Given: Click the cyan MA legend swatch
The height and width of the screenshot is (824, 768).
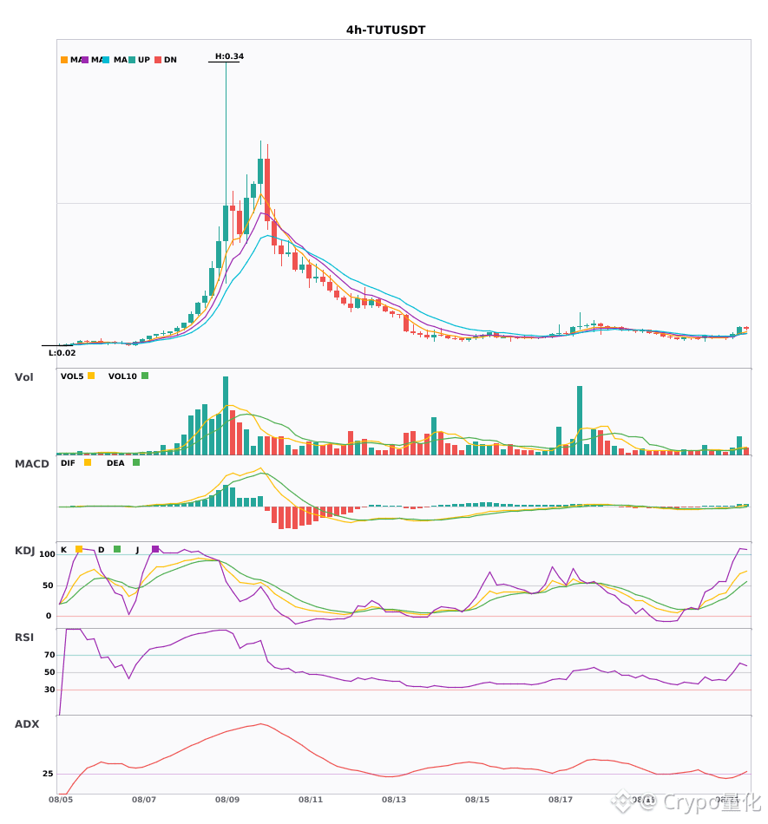Looking at the screenshot, I should (x=106, y=60).
